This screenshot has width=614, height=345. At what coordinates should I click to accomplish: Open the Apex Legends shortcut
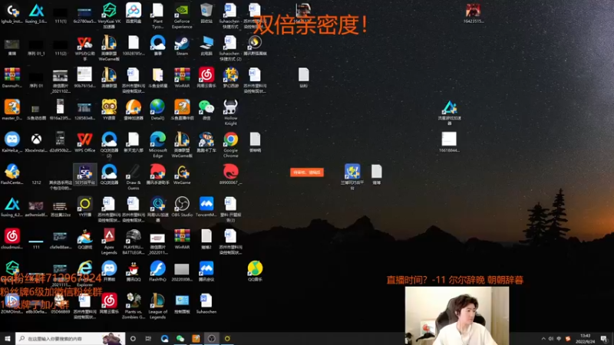tap(109, 242)
